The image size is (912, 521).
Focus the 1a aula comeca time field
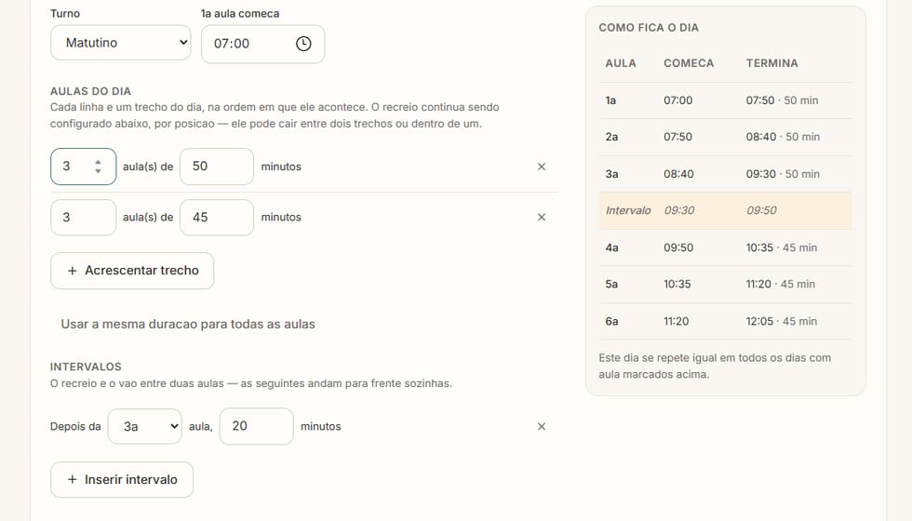click(262, 44)
